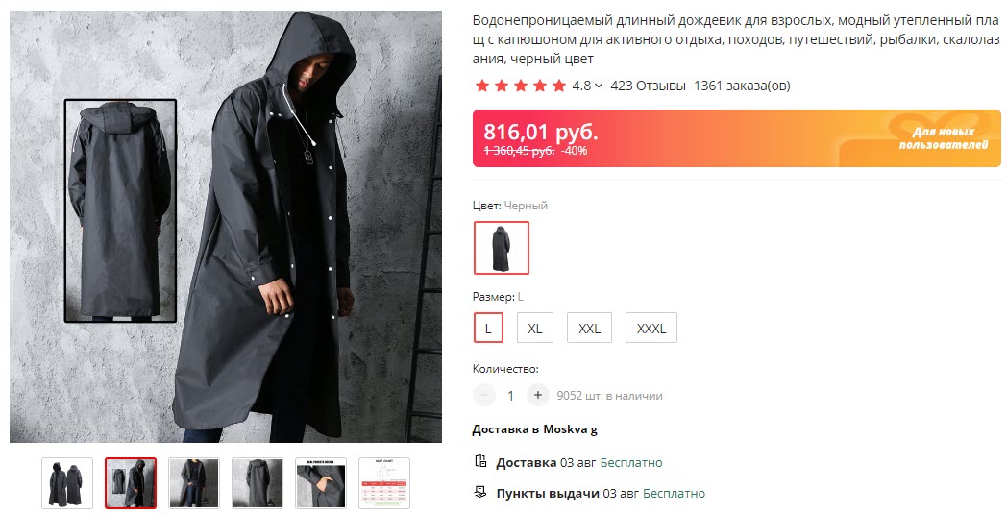This screenshot has height=514, width=1007.
Task: Choose size XL
Action: [x=535, y=328]
